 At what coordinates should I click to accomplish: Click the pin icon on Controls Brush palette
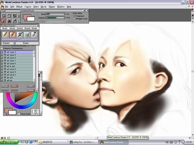pos(84,10)
